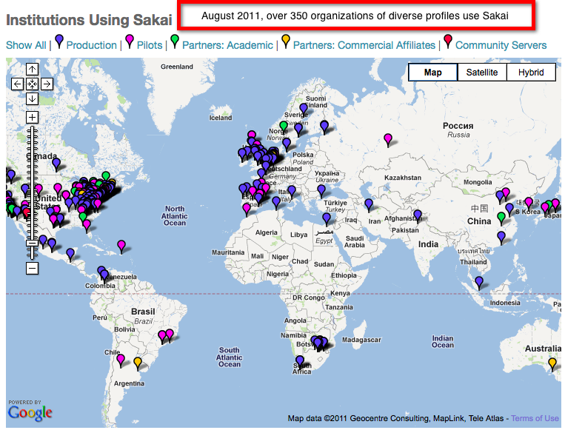Click the Madagascar map label

pos(361,340)
